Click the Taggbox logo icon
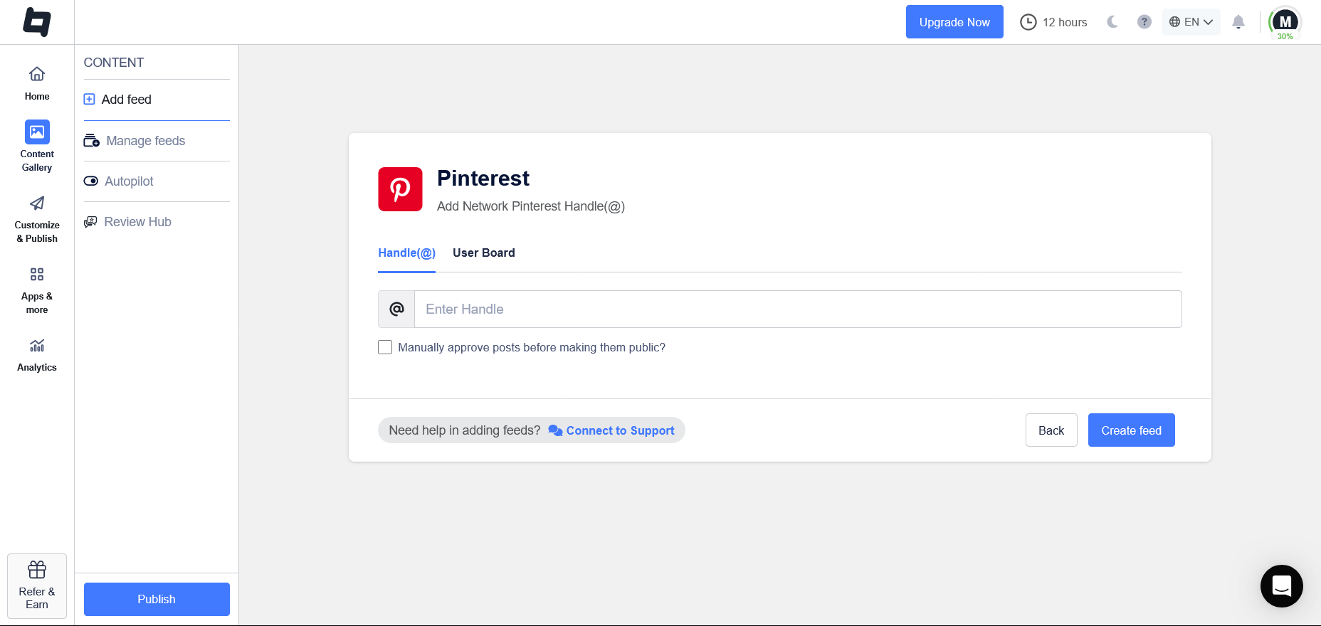Viewport: 1321px width, 626px height. (x=37, y=22)
